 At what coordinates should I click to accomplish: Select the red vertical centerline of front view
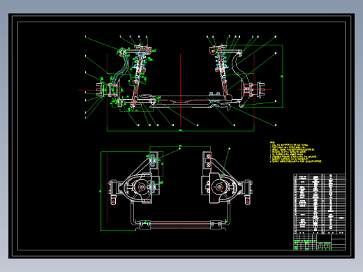[181, 90]
